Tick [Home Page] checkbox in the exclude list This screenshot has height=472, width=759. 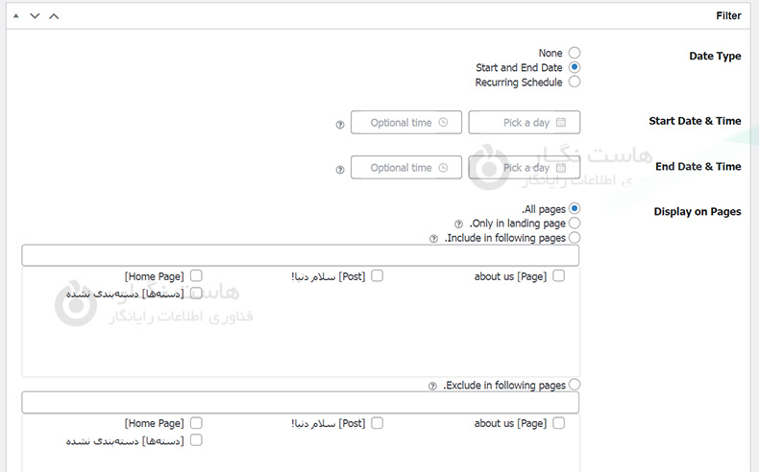click(x=196, y=423)
